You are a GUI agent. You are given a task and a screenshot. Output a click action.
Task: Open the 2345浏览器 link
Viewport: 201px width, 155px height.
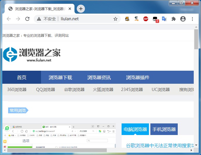[132, 90]
